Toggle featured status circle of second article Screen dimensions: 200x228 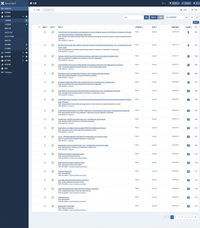tap(45, 45)
